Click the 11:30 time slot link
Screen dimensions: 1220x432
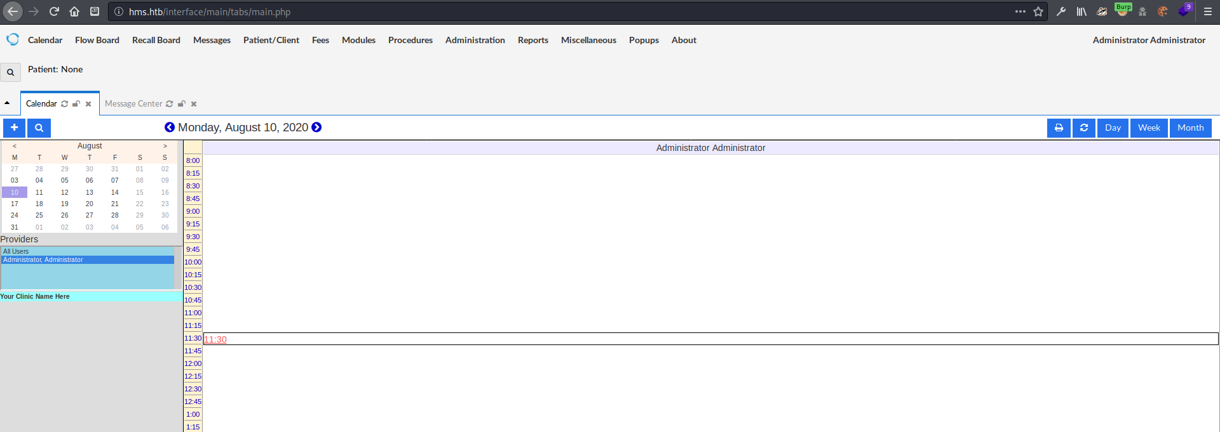pyautogui.click(x=215, y=339)
